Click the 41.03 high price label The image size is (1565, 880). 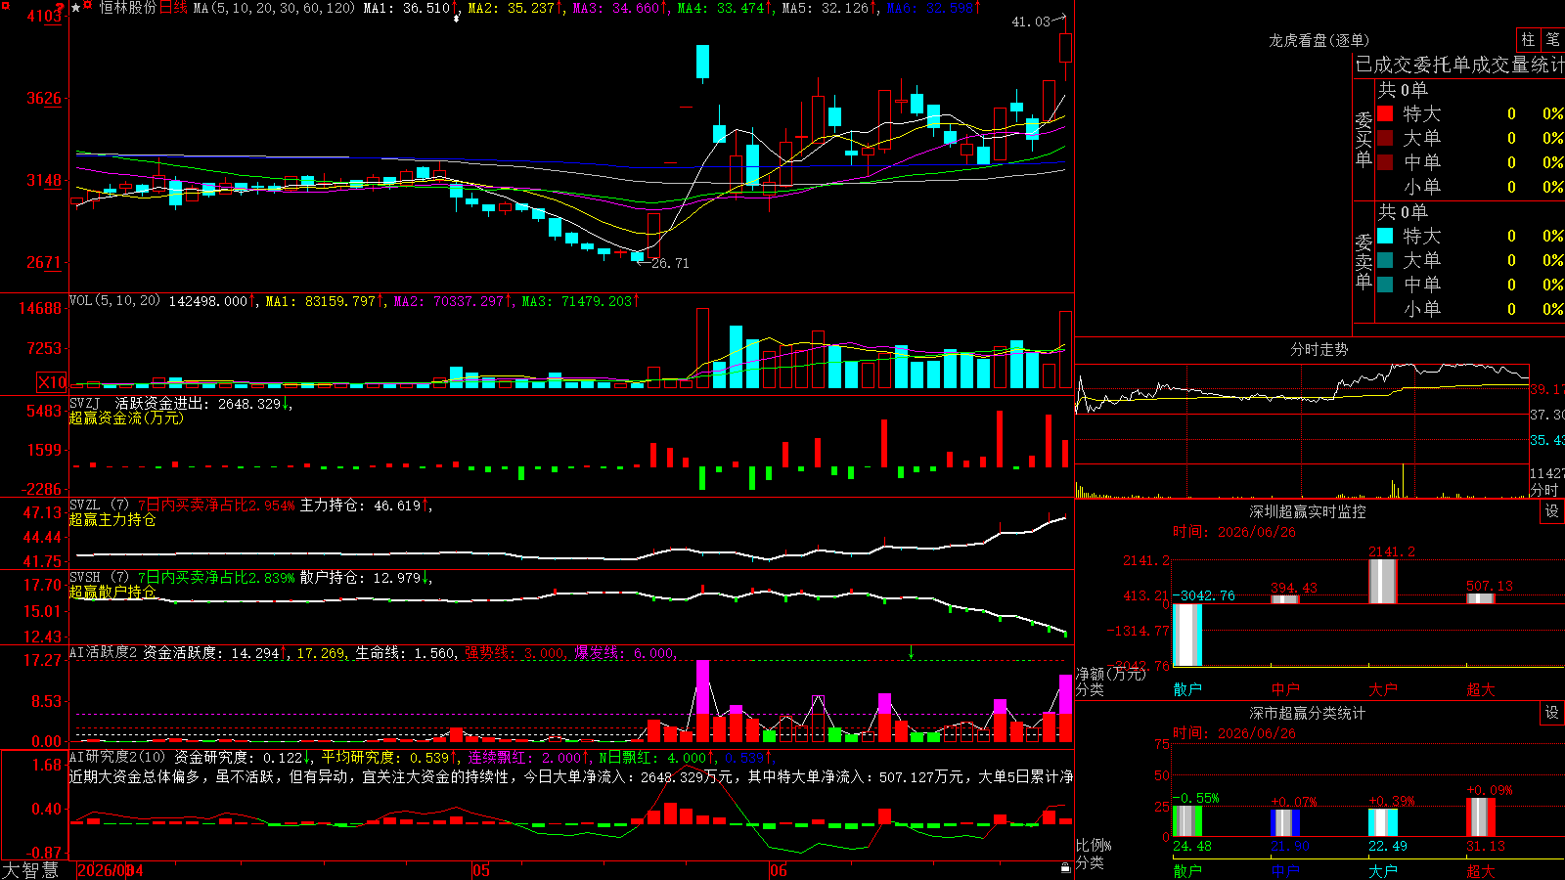(1031, 22)
